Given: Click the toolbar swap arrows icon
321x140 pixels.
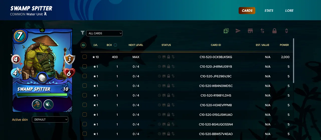Looking at the screenshot, I should [x=262, y=31].
